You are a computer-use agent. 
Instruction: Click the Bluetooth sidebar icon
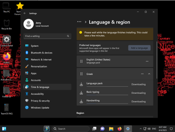tap(27, 53)
